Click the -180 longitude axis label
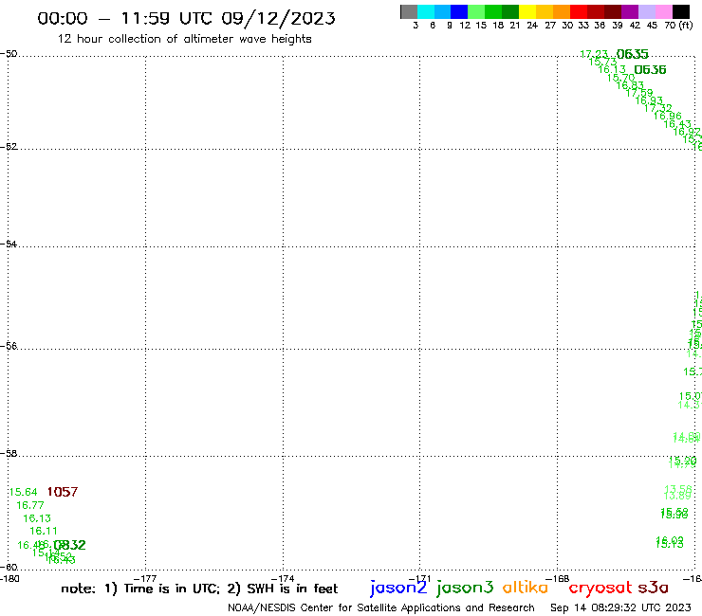The width and height of the screenshot is (702, 616). (9, 578)
